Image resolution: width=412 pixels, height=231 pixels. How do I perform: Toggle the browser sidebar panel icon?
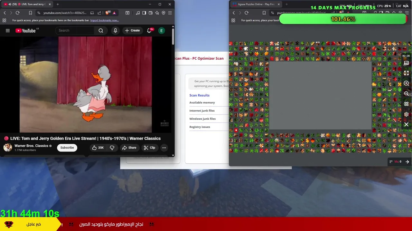coord(144,13)
